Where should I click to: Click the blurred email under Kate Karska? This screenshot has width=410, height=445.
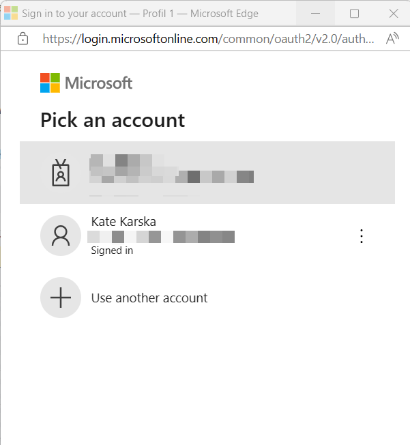coord(162,237)
